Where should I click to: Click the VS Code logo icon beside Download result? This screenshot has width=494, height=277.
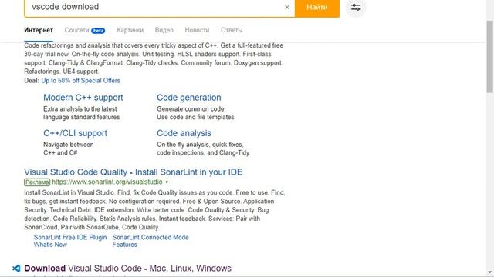16,269
